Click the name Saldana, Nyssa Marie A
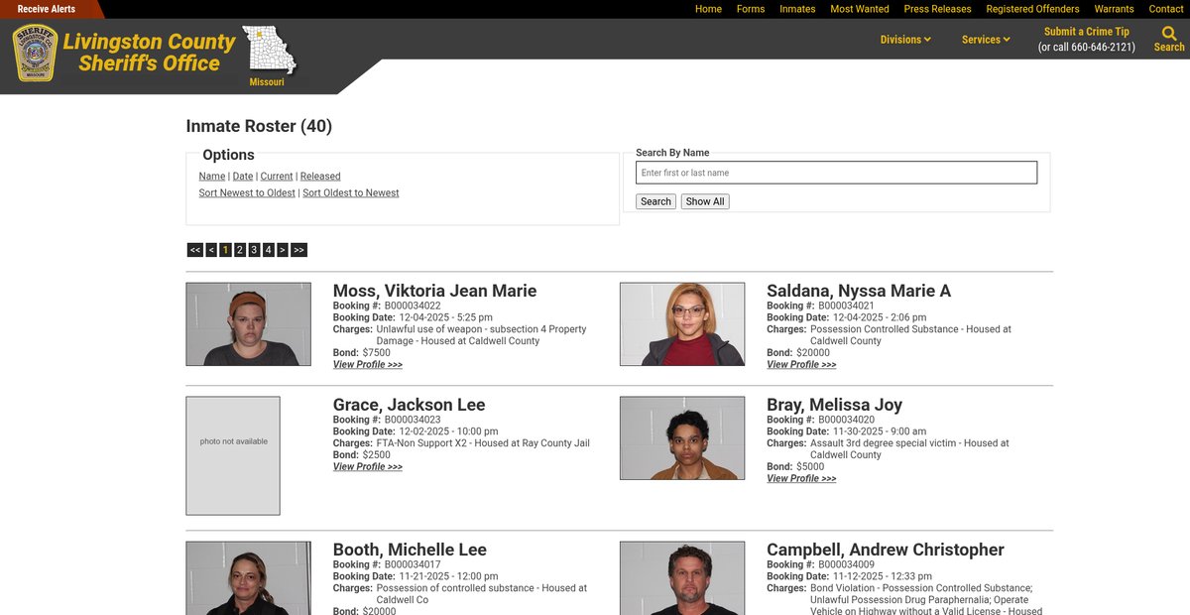Image resolution: width=1190 pixels, height=615 pixels. tap(859, 291)
